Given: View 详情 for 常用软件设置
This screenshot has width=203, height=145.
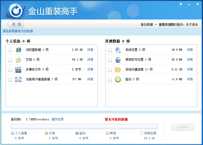Looking at the screenshot, I should point(190,60).
